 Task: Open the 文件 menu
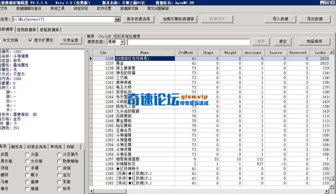click(x=4, y=9)
